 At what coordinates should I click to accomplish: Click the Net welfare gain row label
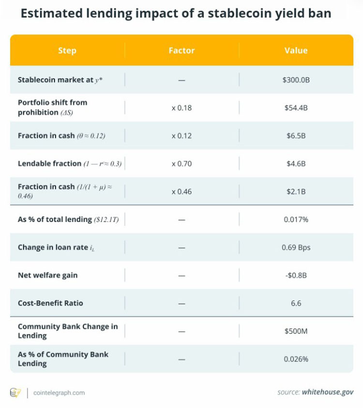click(x=47, y=275)
